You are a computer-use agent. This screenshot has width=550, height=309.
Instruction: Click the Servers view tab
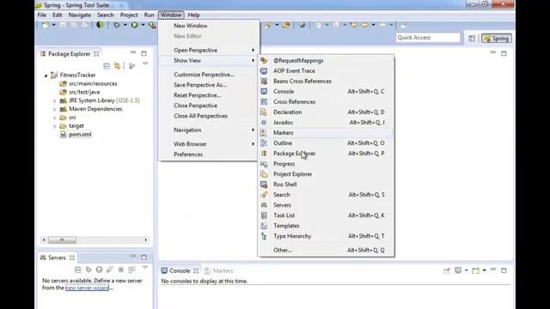coord(58,257)
